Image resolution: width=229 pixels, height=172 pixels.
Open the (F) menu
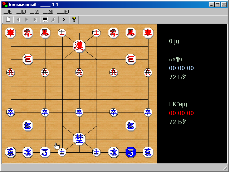pyautogui.click(x=8, y=11)
